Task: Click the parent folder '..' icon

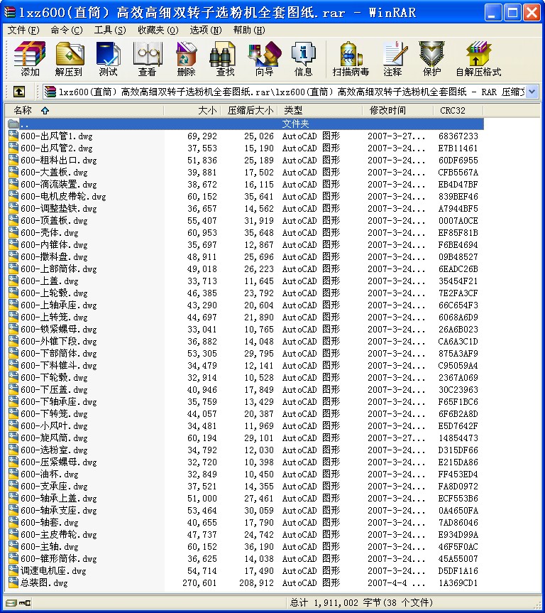Action: tap(13, 124)
